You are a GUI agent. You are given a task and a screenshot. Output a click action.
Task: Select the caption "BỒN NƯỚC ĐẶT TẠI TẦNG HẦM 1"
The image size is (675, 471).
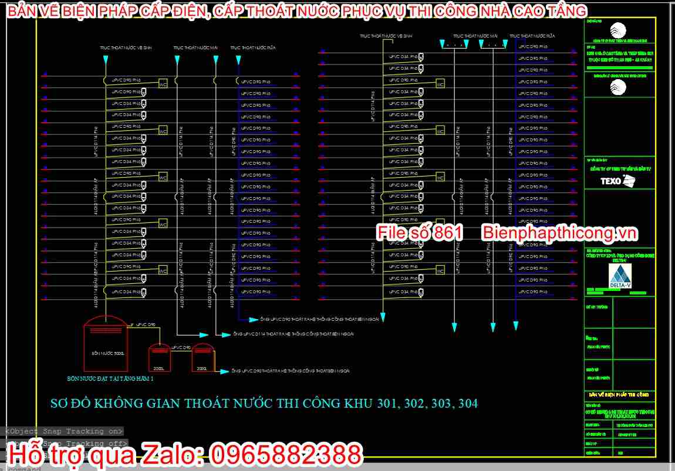110,378
